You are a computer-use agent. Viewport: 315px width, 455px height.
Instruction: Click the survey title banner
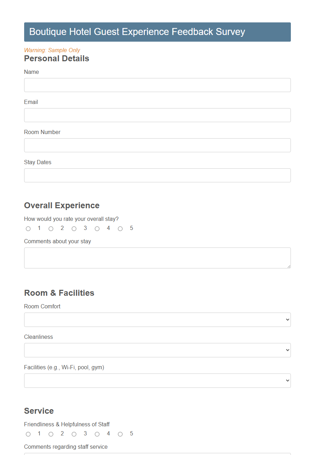(x=157, y=32)
